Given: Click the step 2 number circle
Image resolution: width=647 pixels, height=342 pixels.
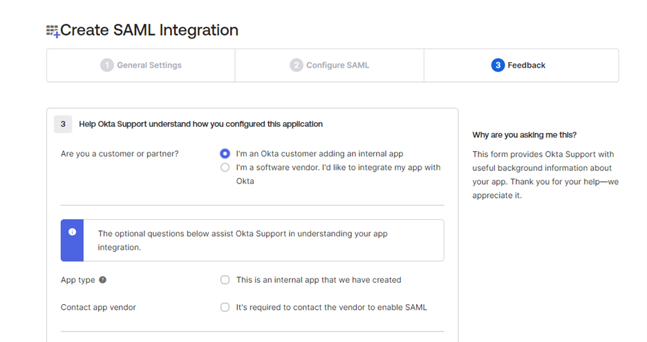Looking at the screenshot, I should (296, 66).
